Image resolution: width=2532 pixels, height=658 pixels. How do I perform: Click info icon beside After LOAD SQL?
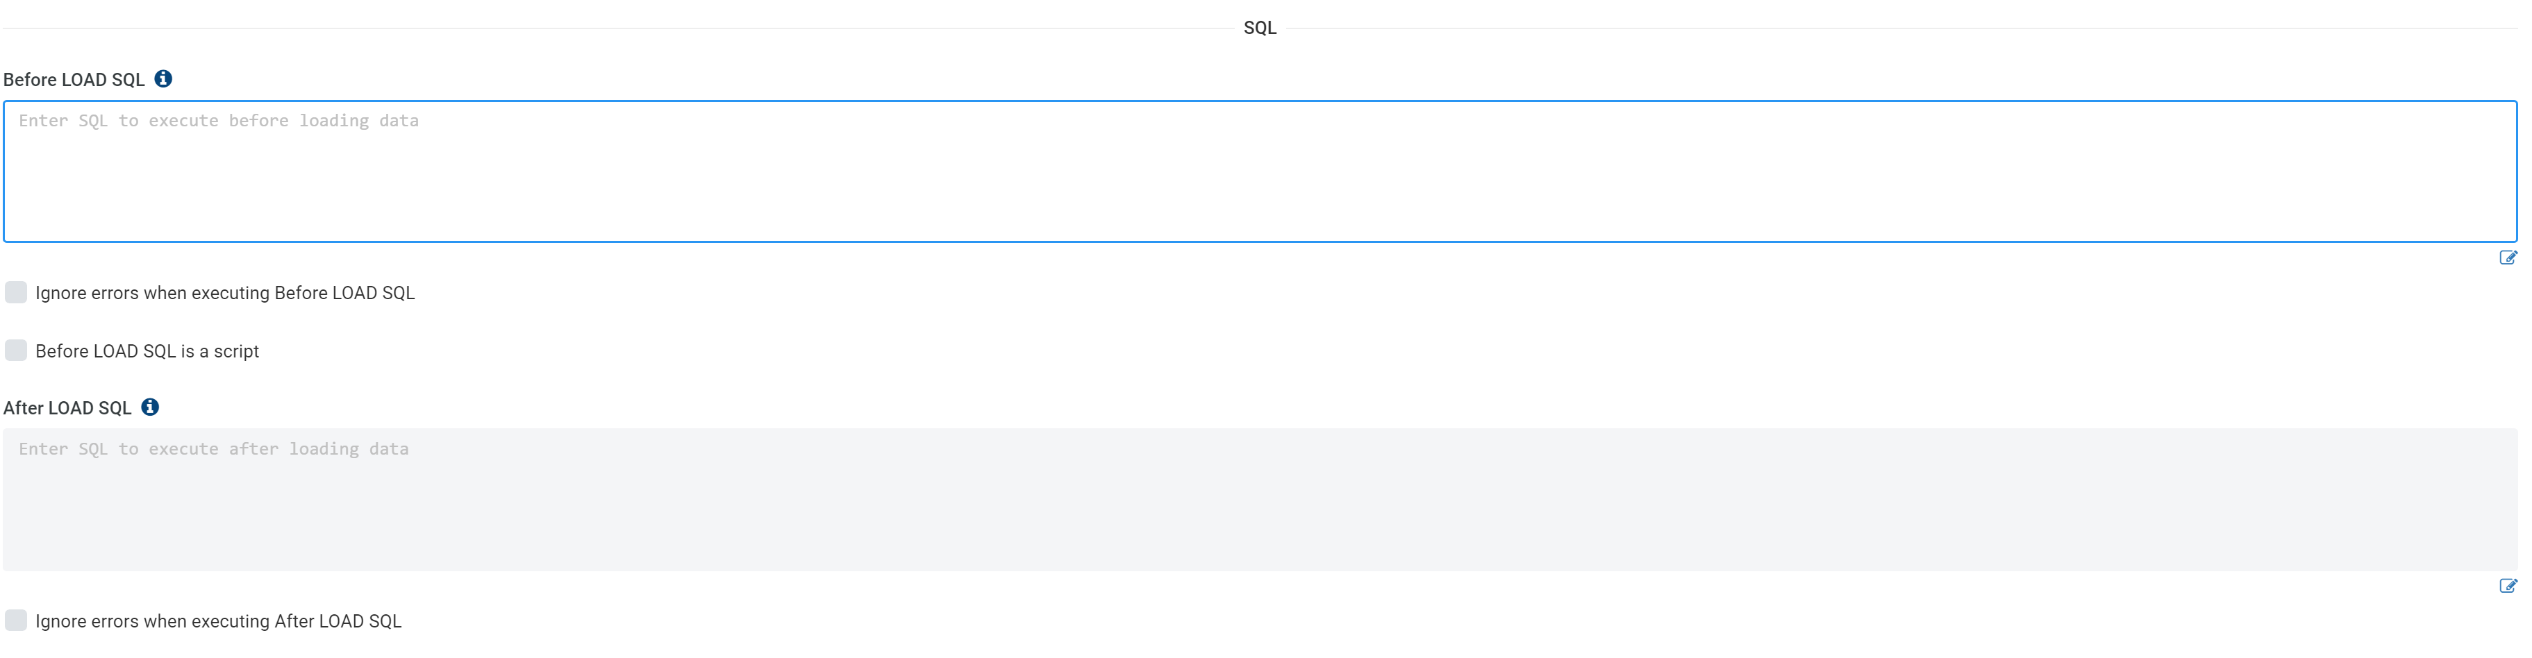click(x=149, y=407)
